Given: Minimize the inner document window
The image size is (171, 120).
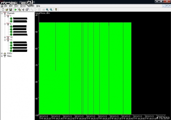Looking at the screenshot, I should point(164,6).
